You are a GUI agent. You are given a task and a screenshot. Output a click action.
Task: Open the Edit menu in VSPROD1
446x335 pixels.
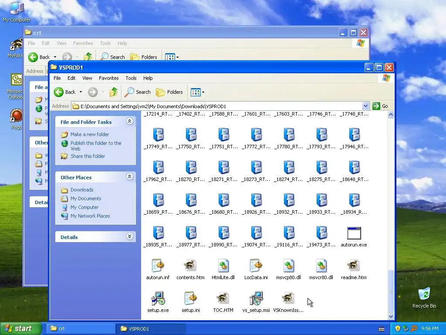71,78
